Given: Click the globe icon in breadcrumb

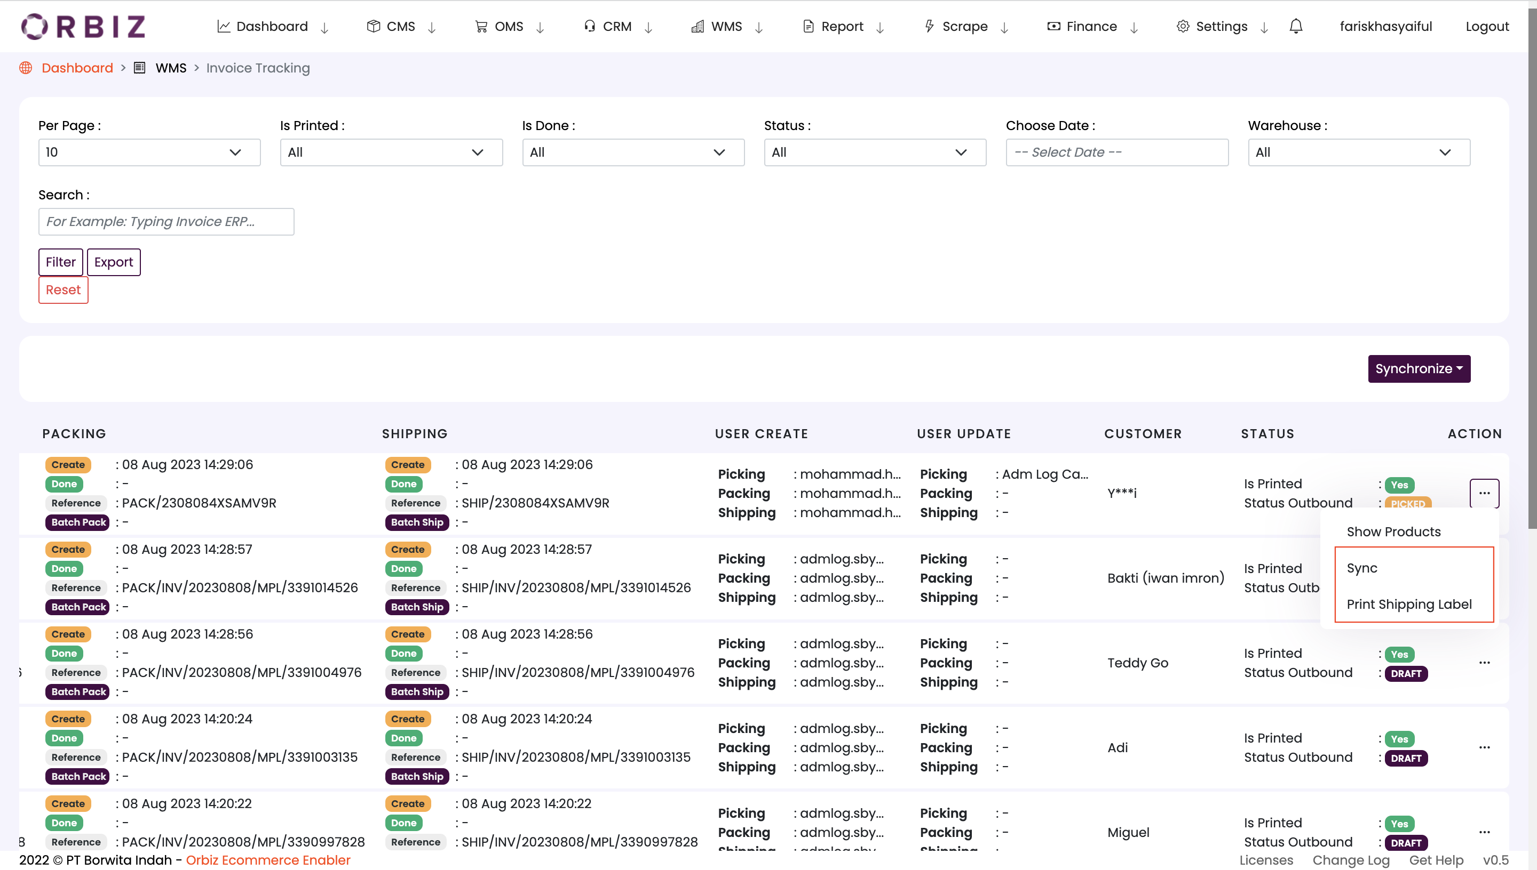Looking at the screenshot, I should click(x=26, y=68).
